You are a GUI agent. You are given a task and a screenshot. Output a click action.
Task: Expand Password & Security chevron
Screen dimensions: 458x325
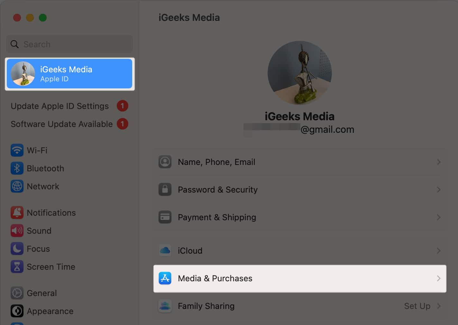click(439, 189)
